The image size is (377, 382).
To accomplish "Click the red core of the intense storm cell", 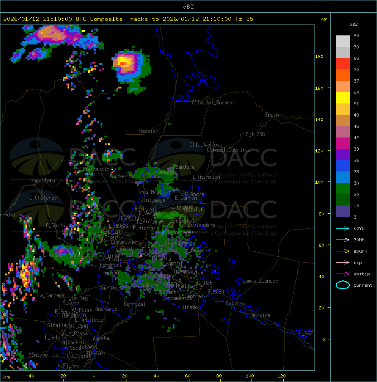I will click(x=123, y=64).
